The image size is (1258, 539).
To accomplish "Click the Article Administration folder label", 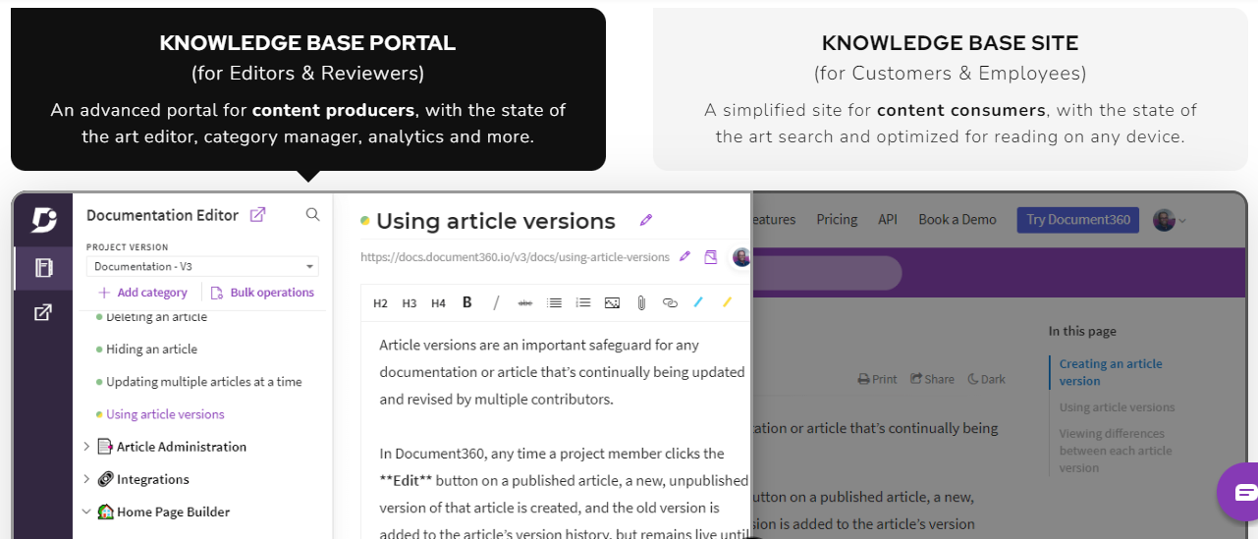I will [181, 447].
